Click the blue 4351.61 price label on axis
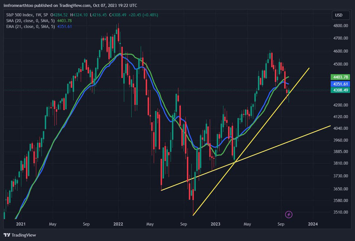Viewport: 355px width, 241px height. 341,84
